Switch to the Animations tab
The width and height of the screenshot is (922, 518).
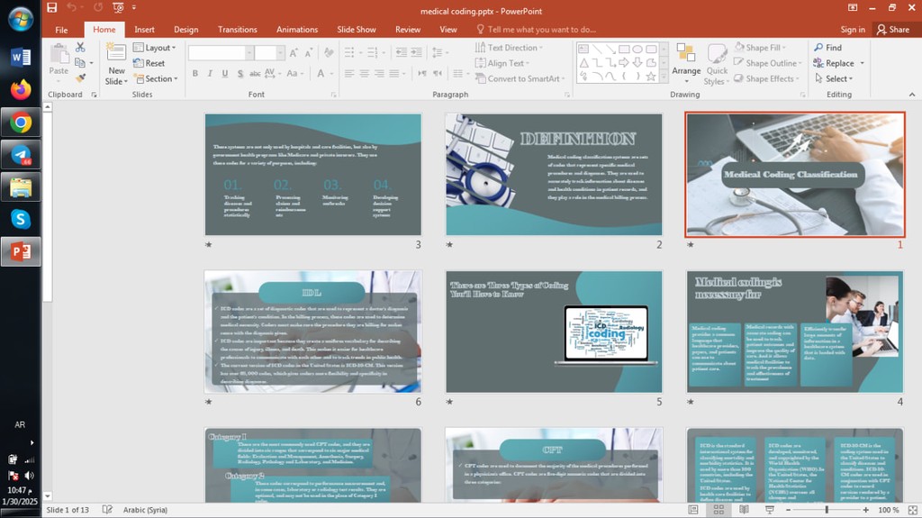coord(297,30)
